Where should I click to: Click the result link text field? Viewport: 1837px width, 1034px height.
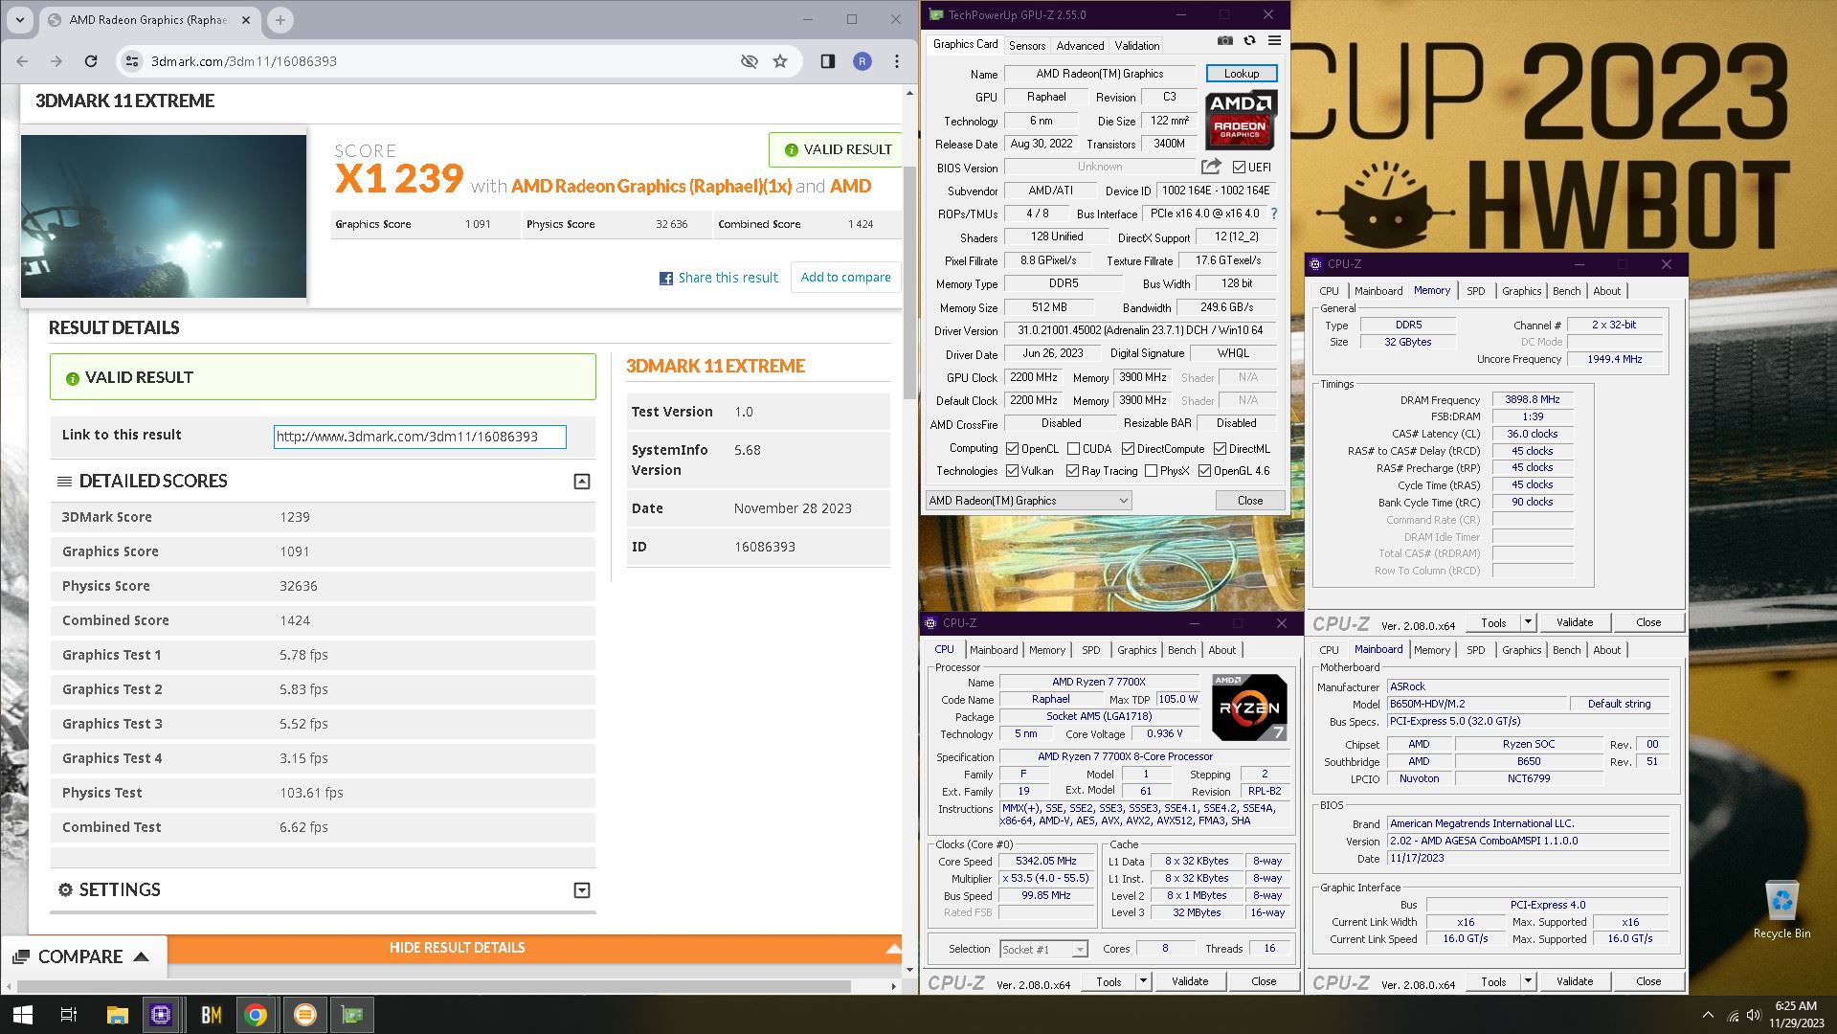coord(419,437)
